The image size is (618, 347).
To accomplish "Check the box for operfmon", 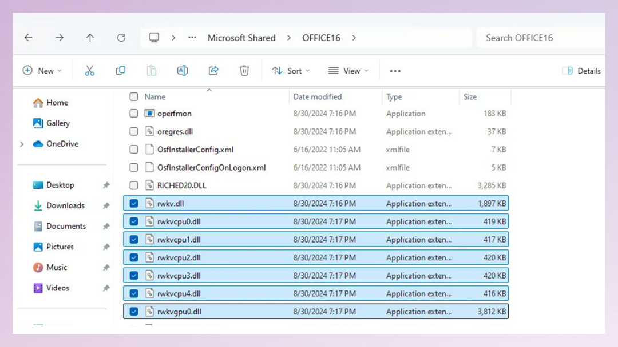I will (x=134, y=114).
